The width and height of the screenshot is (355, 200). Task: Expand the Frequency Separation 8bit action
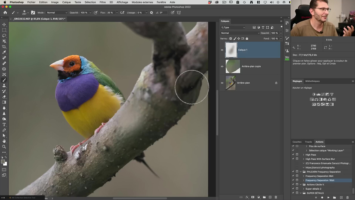tap(304, 176)
